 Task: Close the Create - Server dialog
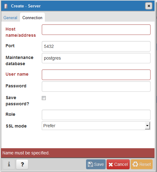pos(149,6)
